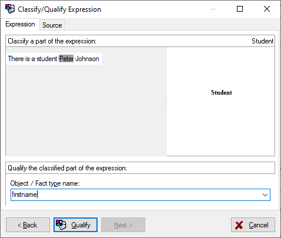Click the Classify/Qualify app icon in title bar

10,9
